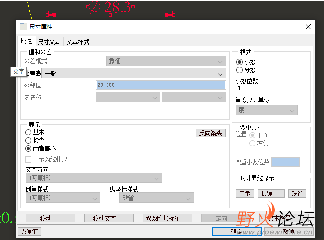The height and width of the screenshot is (240, 324).
Task: Click the 移动... button
Action: pyautogui.click(x=50, y=218)
